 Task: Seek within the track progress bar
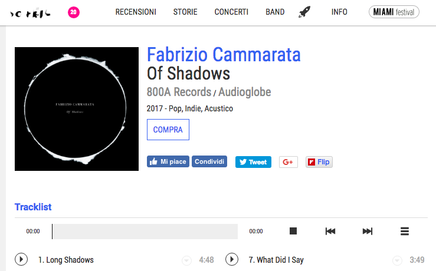click(145, 232)
